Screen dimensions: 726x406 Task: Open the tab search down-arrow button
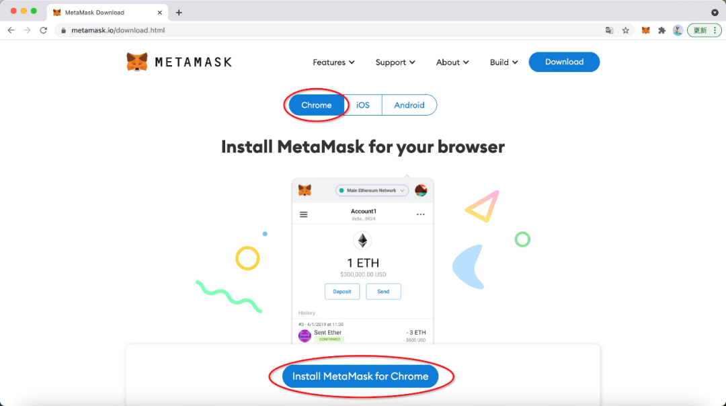tap(715, 13)
